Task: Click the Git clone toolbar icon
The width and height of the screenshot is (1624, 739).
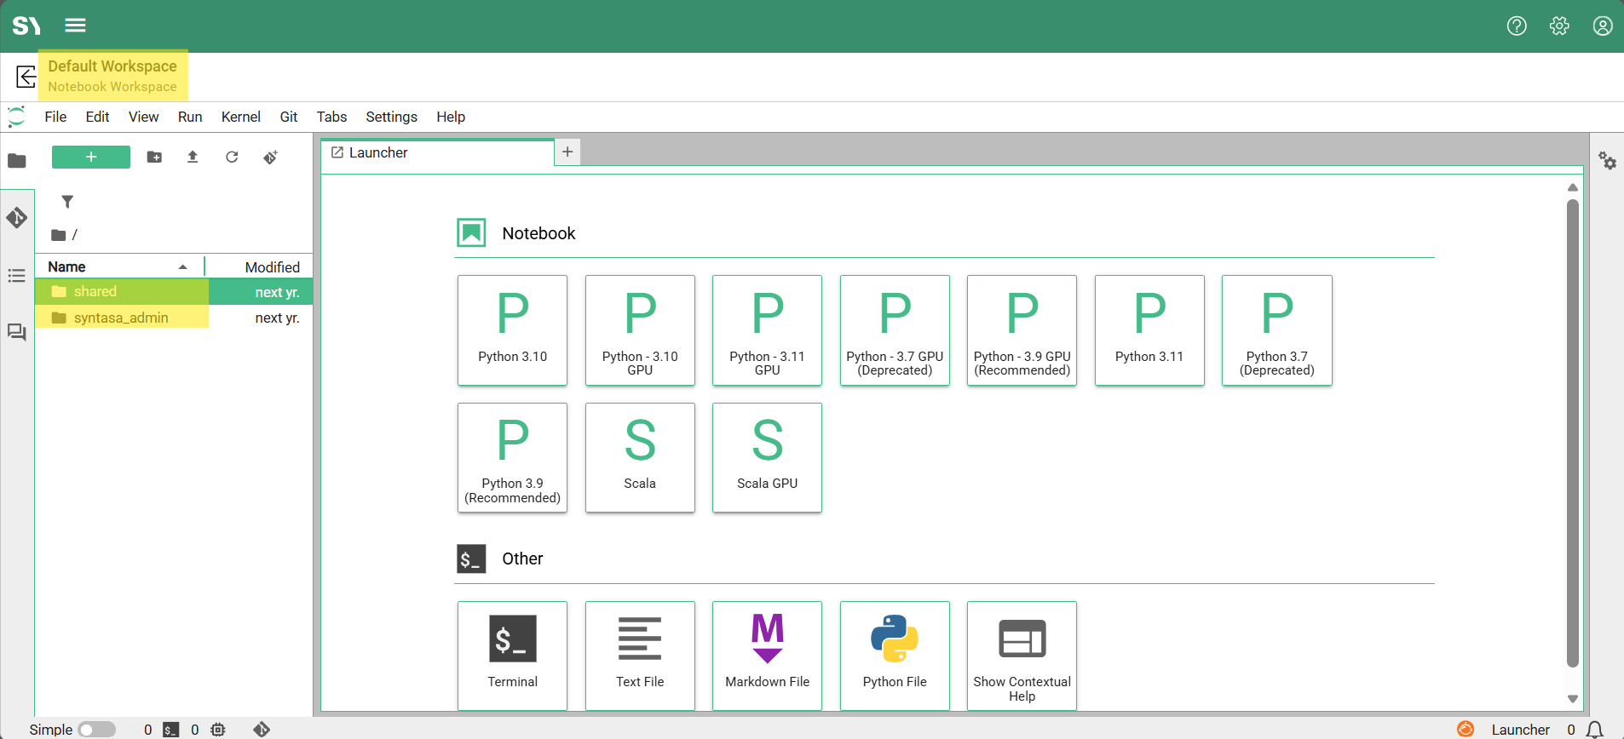Action: [271, 158]
